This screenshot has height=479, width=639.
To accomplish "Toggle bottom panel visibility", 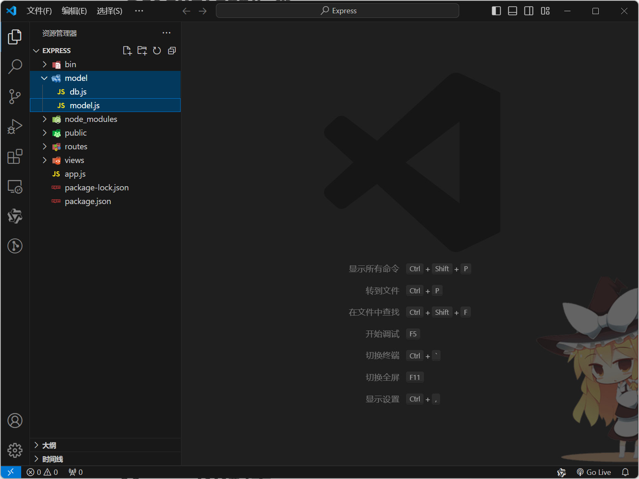I will click(x=513, y=11).
